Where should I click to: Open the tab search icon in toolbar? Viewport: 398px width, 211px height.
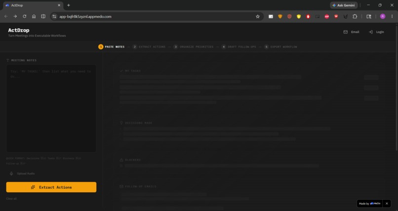pyautogui.click(x=369, y=16)
